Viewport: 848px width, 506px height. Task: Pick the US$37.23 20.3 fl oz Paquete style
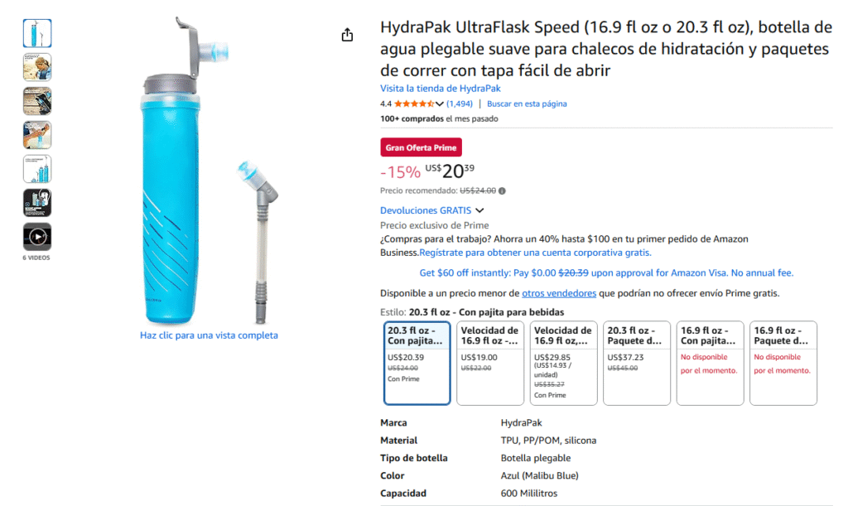click(x=637, y=363)
